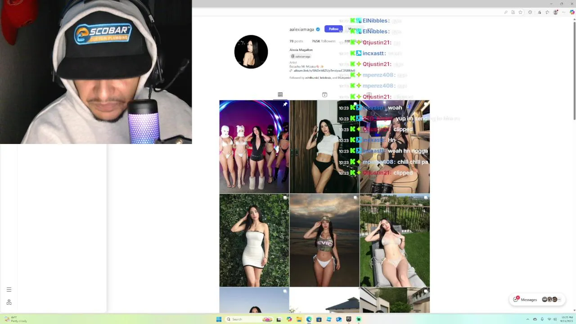576x324 pixels.
Task: Click the Alexia Magallon display name
Action: click(301, 50)
